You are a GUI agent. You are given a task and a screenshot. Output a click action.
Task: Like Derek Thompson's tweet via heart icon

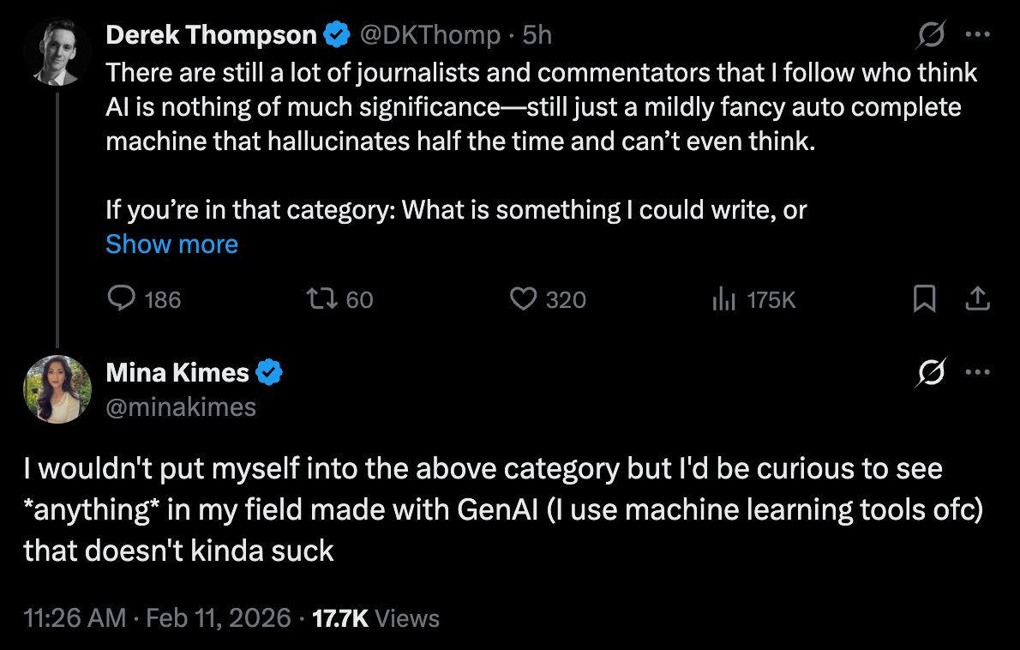tap(523, 298)
